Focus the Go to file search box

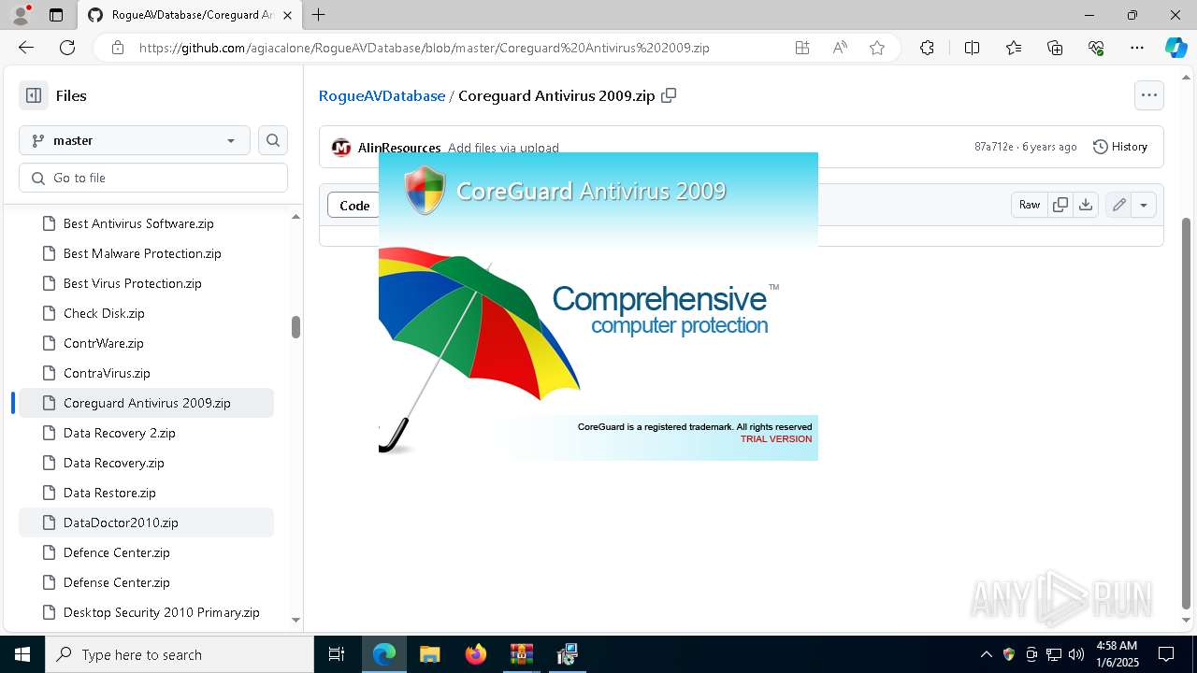(x=153, y=178)
